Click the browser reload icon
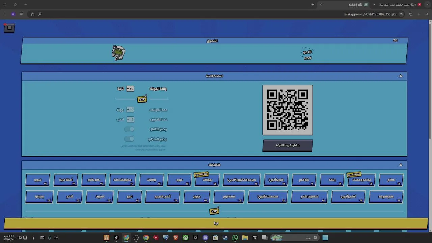 [x=411, y=14]
